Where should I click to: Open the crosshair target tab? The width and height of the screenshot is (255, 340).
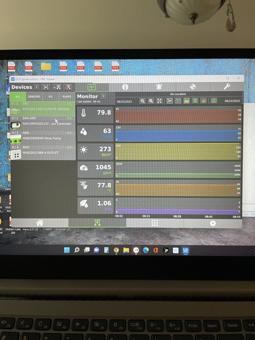tap(193, 87)
